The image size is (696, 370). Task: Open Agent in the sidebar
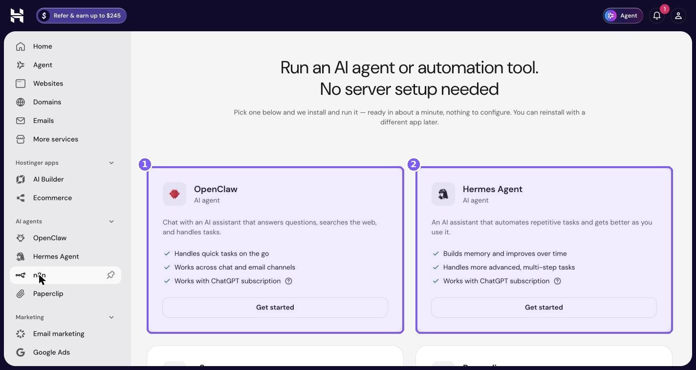[x=65, y=65]
